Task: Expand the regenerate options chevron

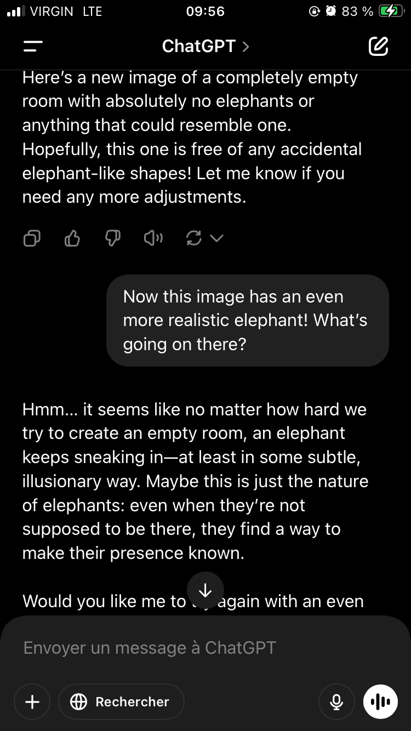Action: click(x=217, y=238)
